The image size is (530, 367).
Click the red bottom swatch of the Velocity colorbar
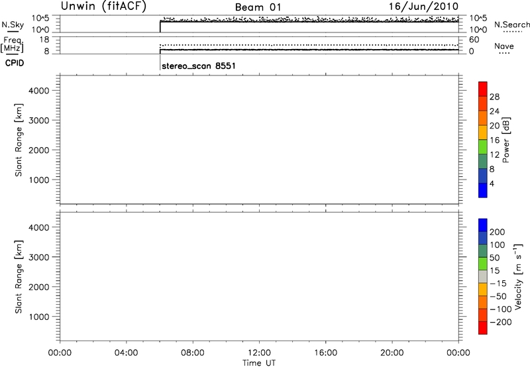(x=483, y=328)
